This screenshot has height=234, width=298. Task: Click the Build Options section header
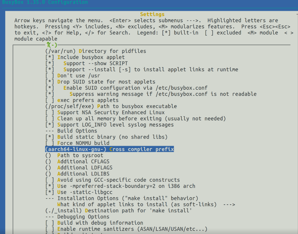(x=71, y=131)
